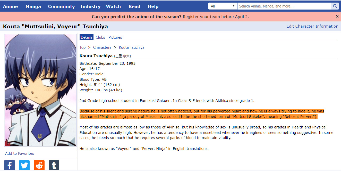This screenshot has width=341, height=171.
Task: Select the Details tab
Action: point(86,37)
